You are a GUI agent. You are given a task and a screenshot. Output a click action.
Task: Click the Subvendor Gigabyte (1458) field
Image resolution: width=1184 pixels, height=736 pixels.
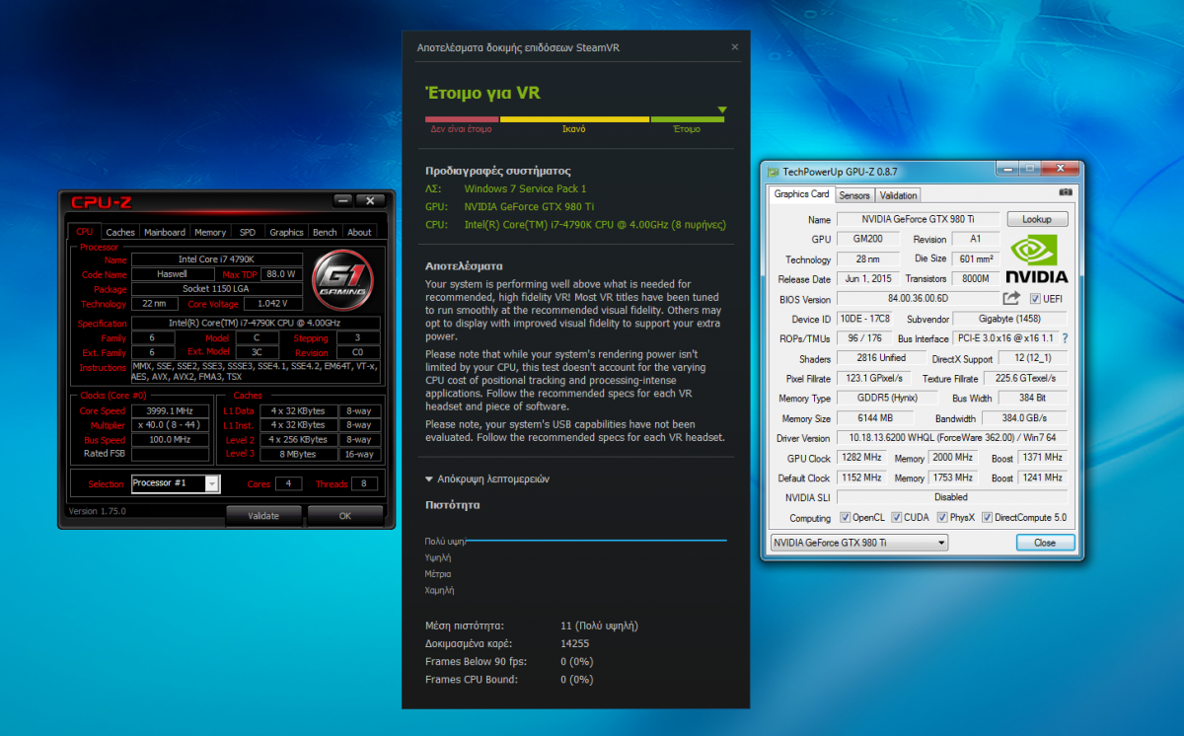coord(1011,319)
